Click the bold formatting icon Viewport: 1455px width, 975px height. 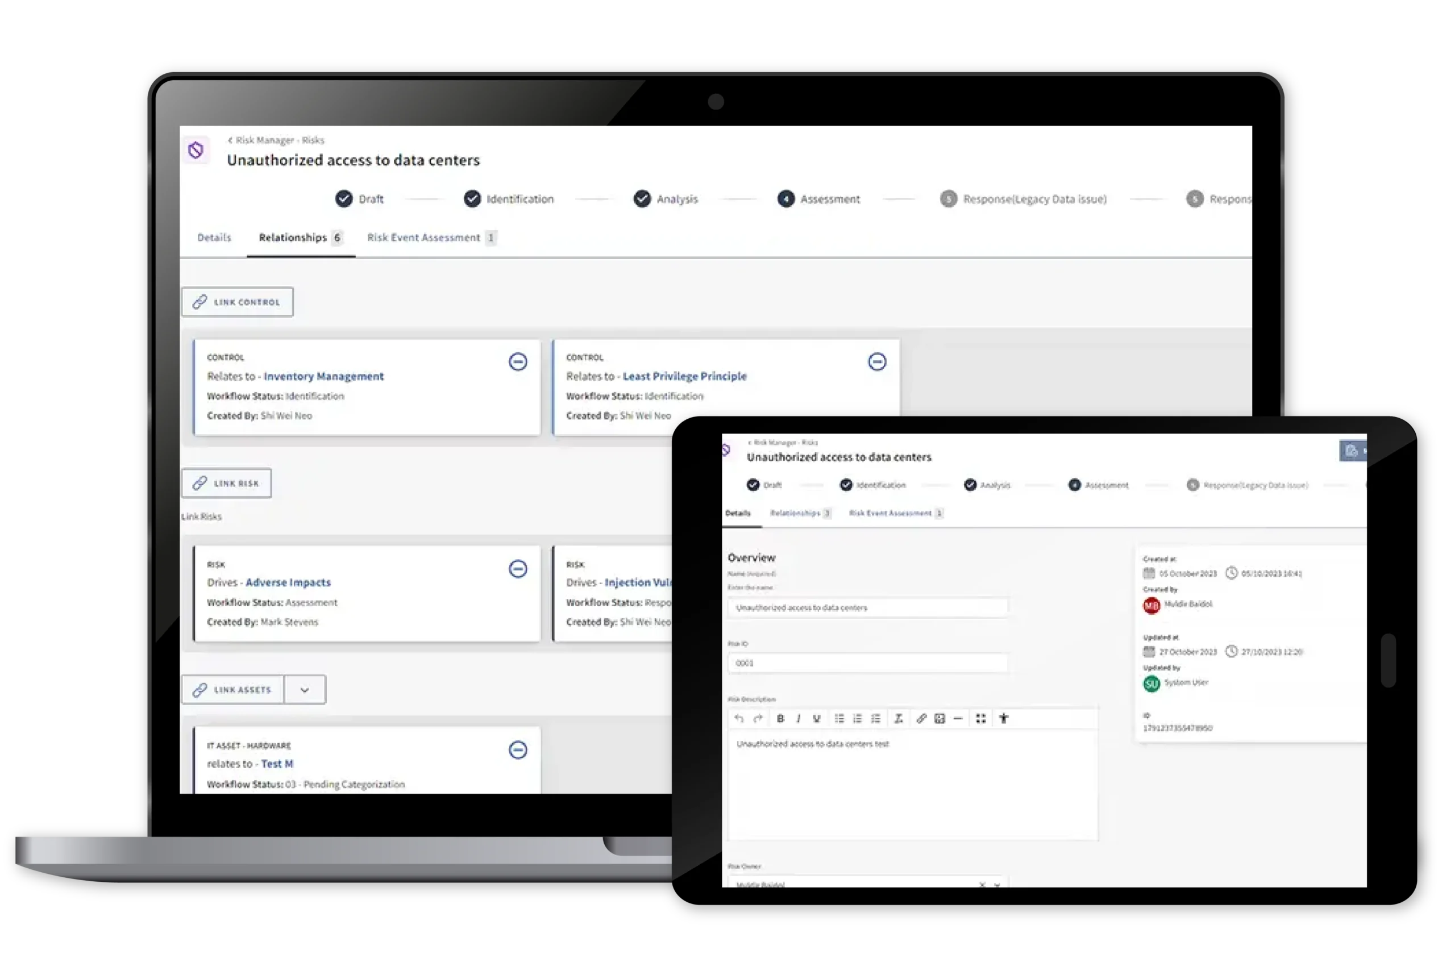(780, 718)
